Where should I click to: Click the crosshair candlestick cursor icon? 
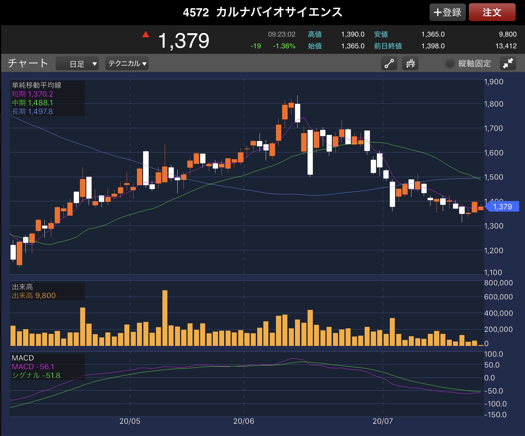click(x=410, y=63)
